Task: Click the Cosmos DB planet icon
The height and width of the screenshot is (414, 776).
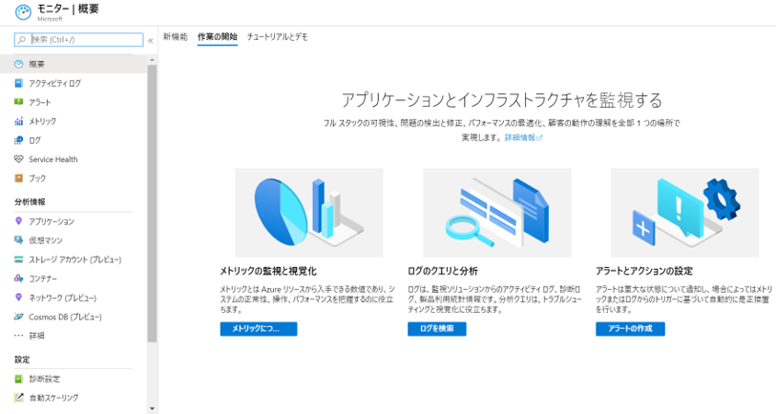Action: 18,317
